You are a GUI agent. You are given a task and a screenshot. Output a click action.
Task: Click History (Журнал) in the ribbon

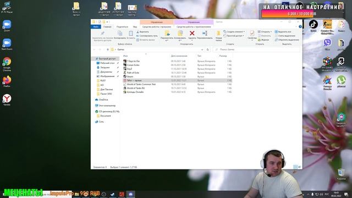[x=263, y=40]
